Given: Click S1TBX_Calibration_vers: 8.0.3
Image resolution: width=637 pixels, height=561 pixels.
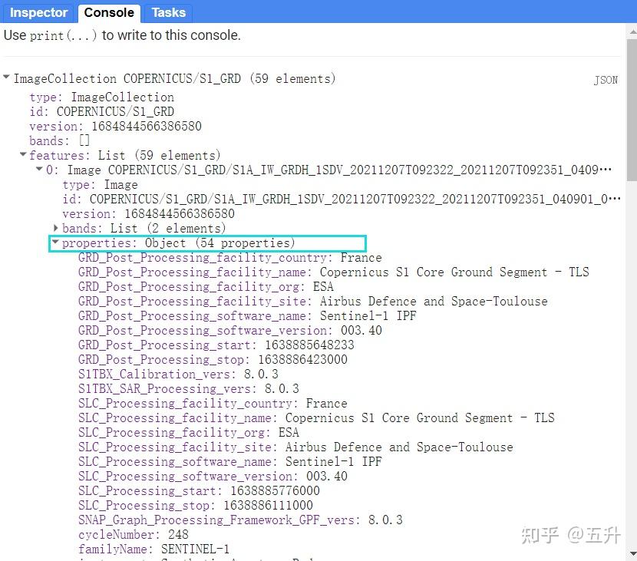Looking at the screenshot, I should (x=178, y=375).
